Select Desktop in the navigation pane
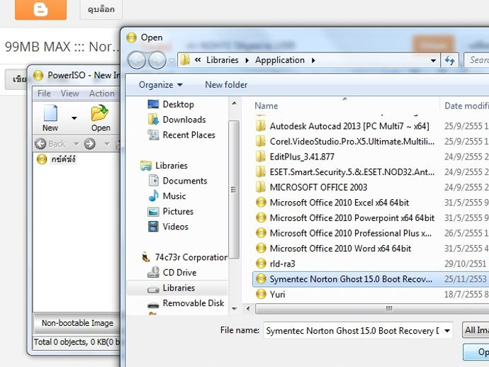489x367 pixels. tap(170, 104)
